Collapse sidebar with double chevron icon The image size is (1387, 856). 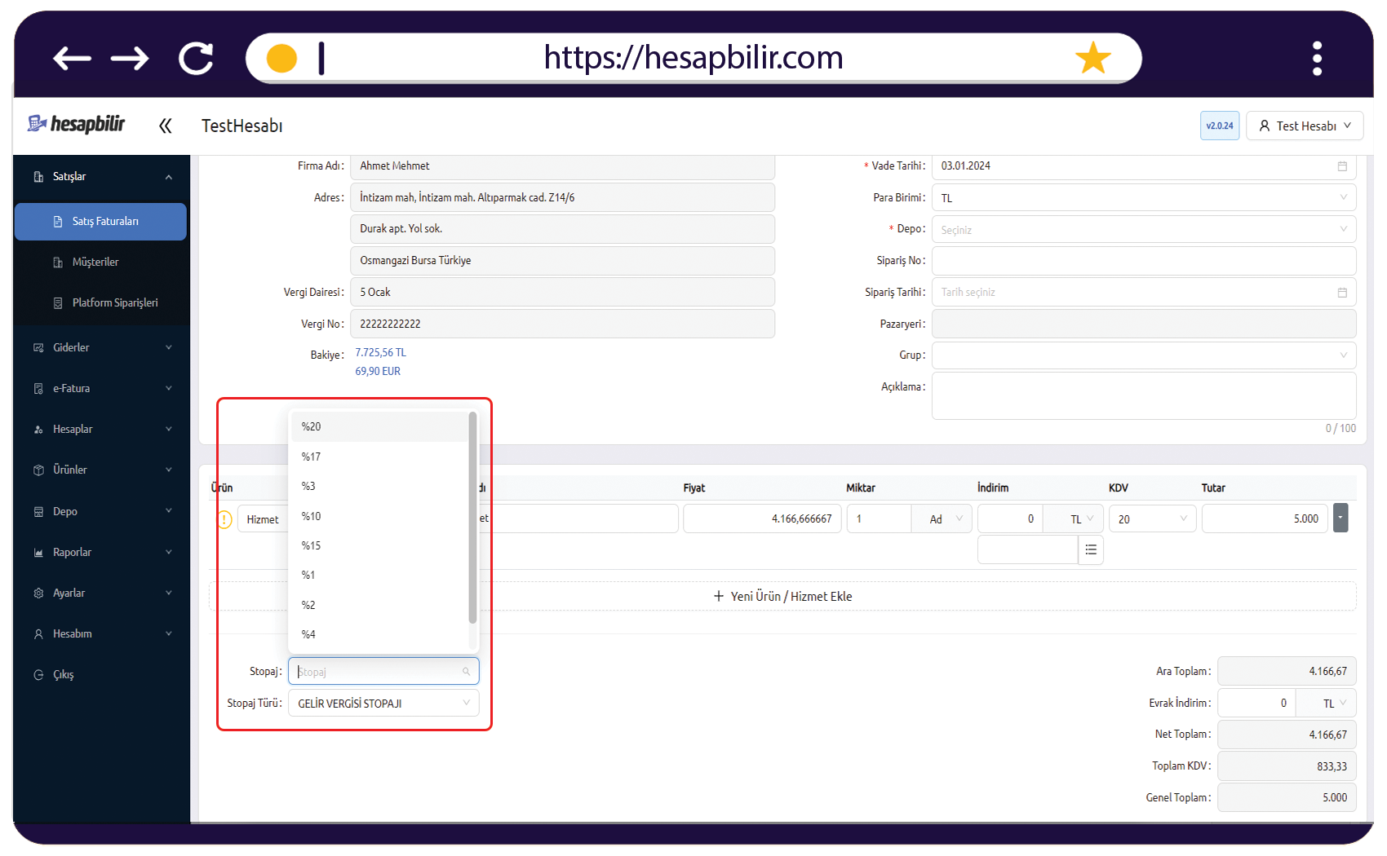pos(166,126)
